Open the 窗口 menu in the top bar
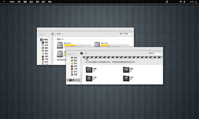 [x=44, y=2]
